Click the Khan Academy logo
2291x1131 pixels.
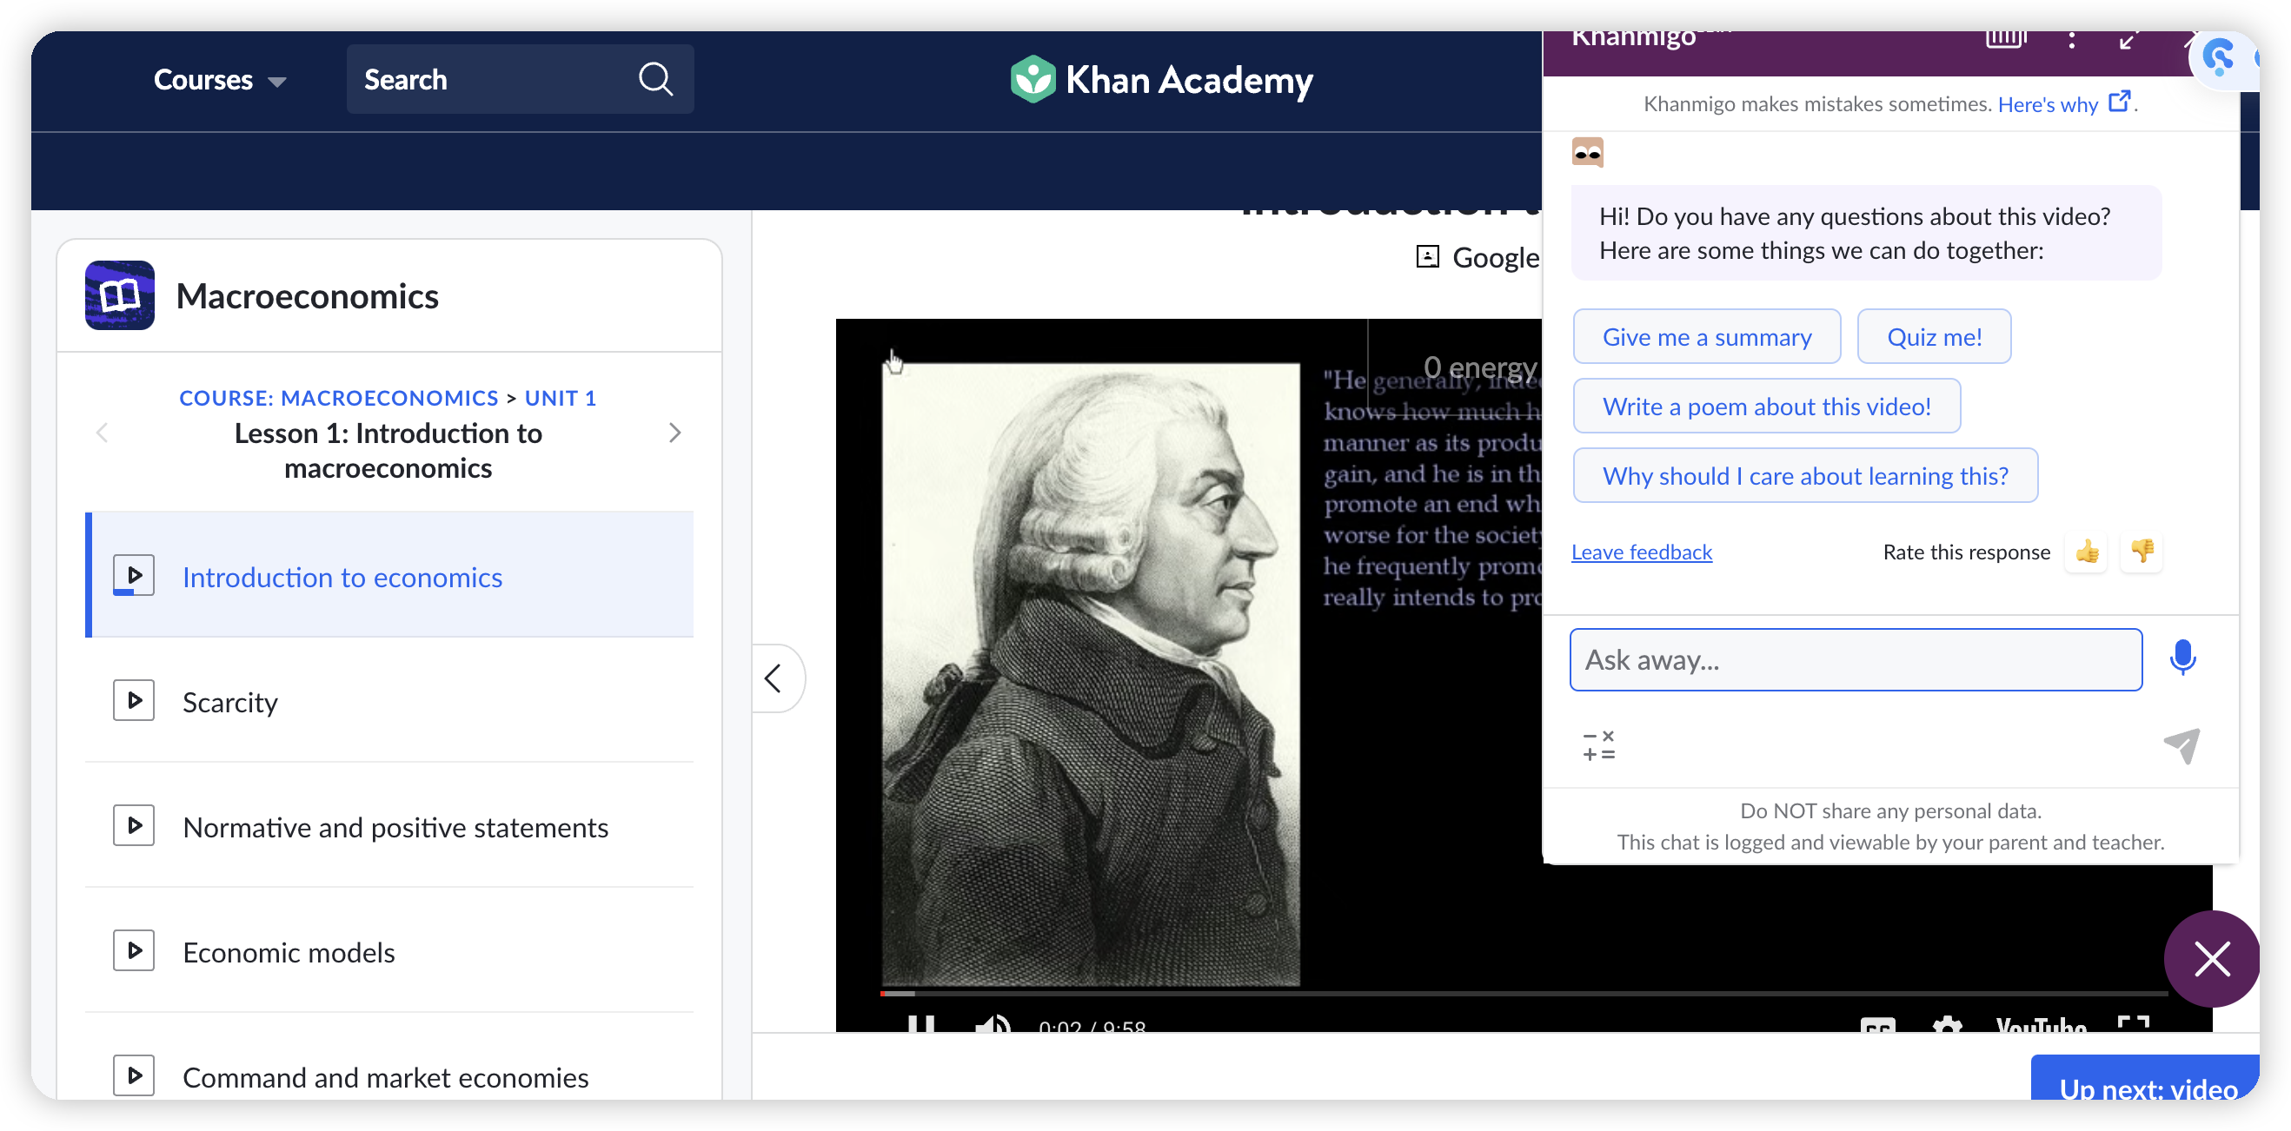click(x=1161, y=80)
